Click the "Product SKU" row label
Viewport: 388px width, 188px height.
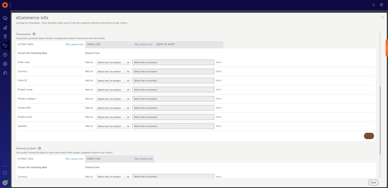pos(24,108)
